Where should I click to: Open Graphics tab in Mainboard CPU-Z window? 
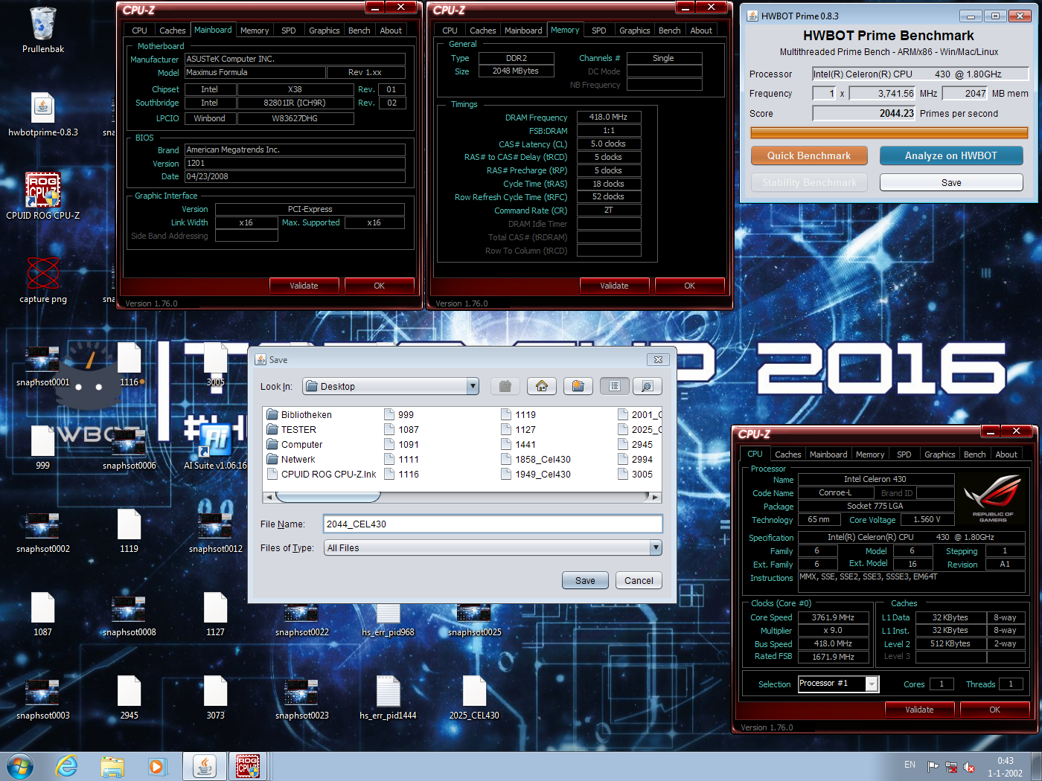click(325, 30)
